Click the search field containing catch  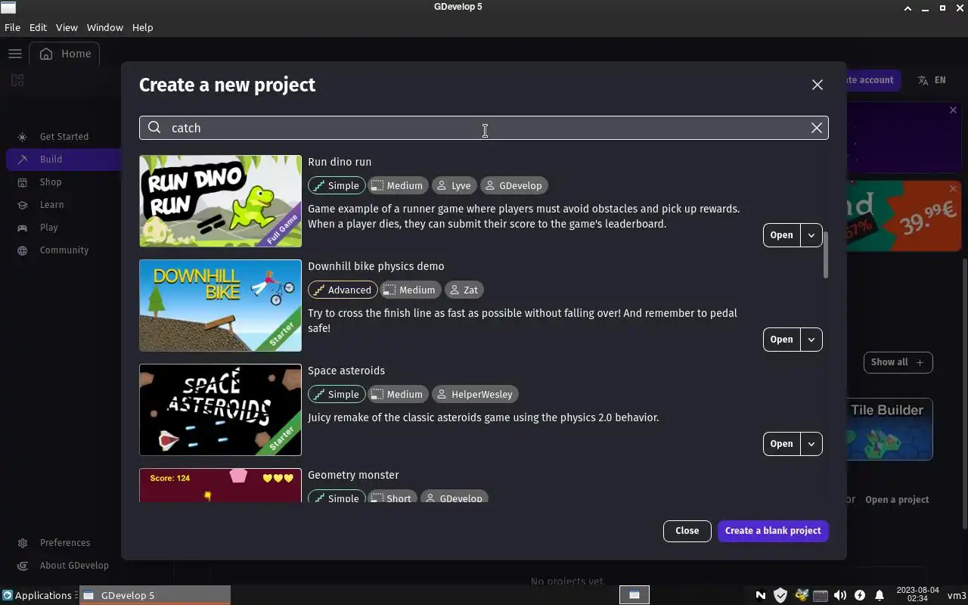[x=483, y=128]
